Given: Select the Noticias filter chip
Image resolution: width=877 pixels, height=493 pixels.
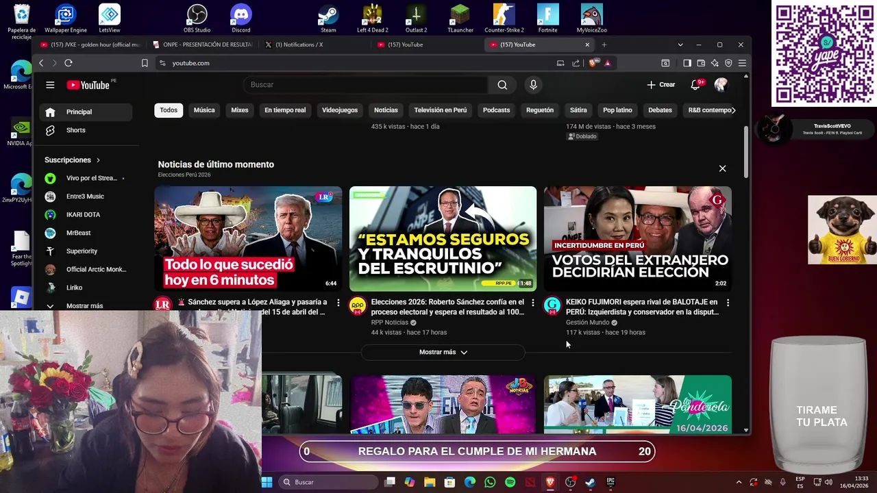Looking at the screenshot, I should coord(386,110).
